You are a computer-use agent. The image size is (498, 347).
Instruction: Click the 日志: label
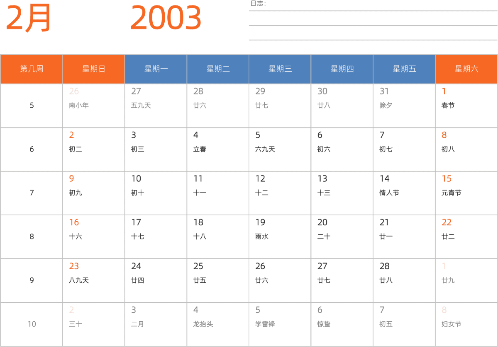pos(258,4)
